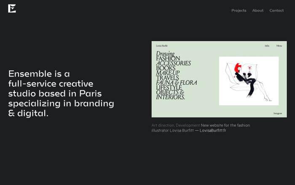Click the 'ACCESSORIES' category text
This screenshot has height=185, width=295.
(x=173, y=63)
